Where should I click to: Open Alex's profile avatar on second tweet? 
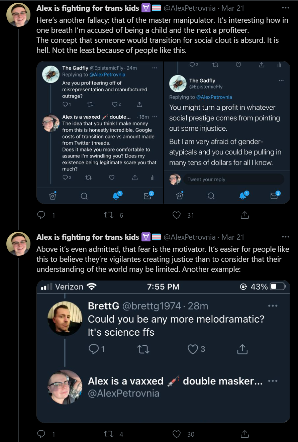pyautogui.click(x=19, y=244)
